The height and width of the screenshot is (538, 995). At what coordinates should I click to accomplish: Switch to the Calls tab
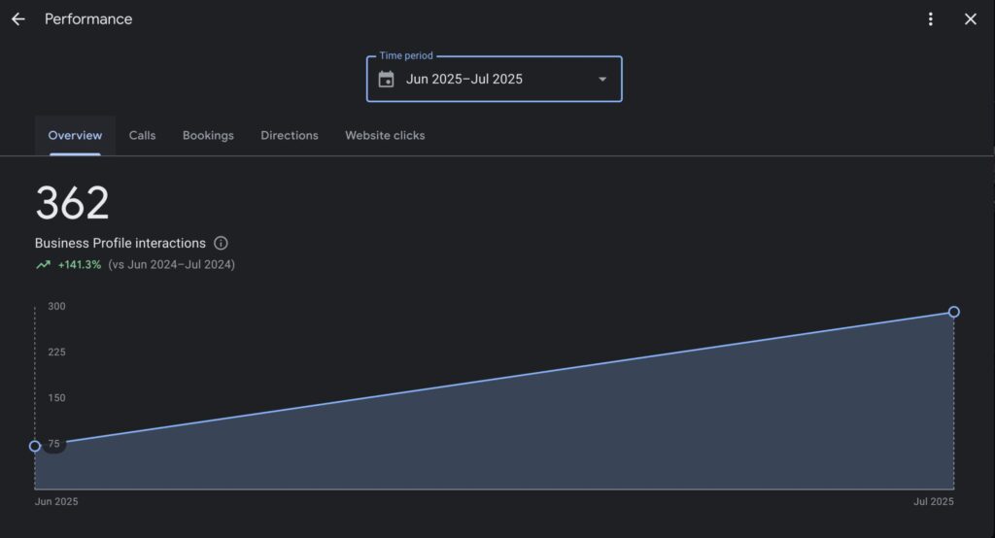click(x=142, y=135)
